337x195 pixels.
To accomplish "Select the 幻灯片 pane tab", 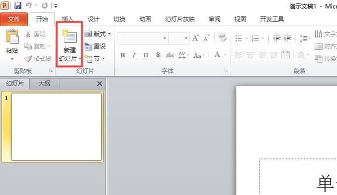I will point(15,83).
